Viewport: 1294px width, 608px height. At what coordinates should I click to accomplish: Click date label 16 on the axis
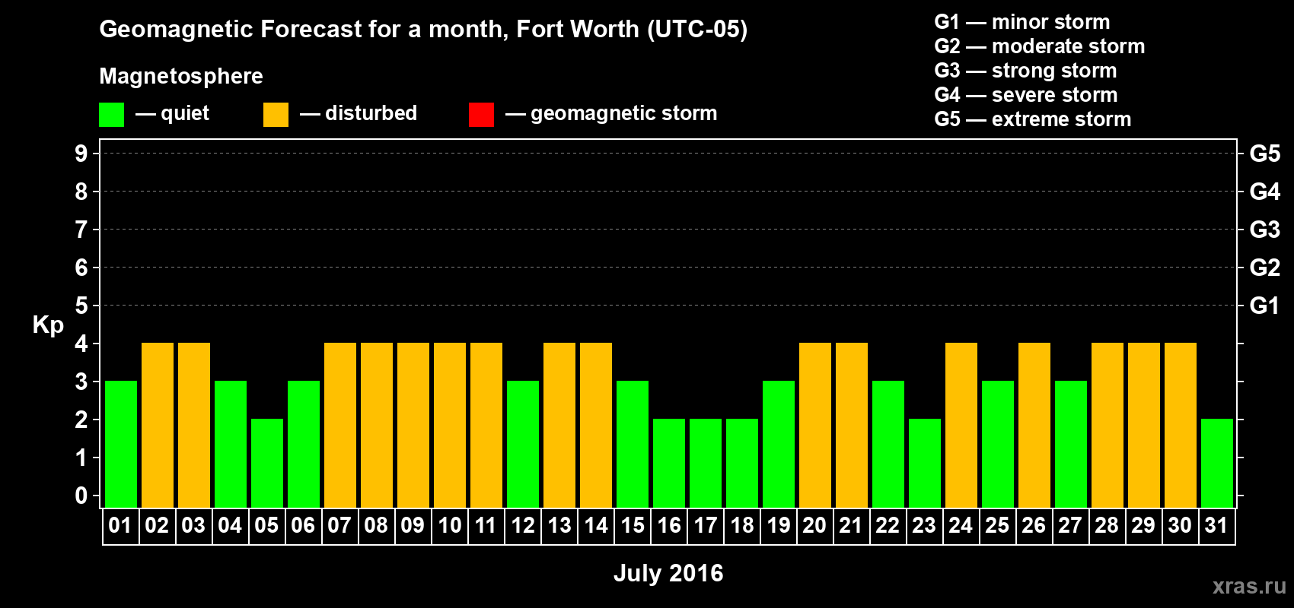[x=669, y=526]
